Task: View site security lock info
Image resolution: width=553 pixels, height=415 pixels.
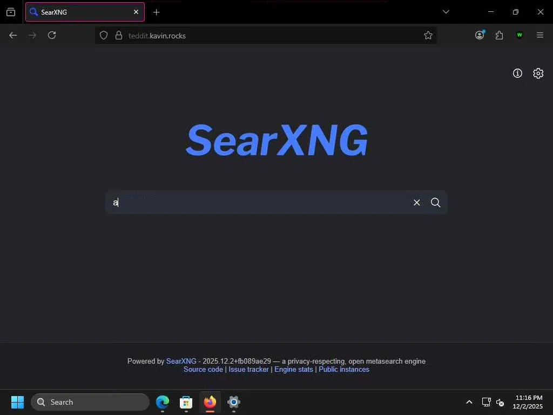Action: pos(119,35)
